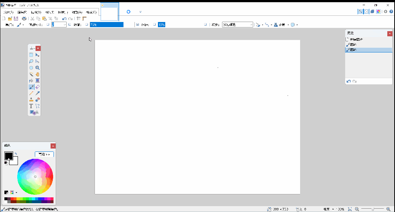
Task: Open the third menu bar item (View)
Action: click(x=36, y=12)
